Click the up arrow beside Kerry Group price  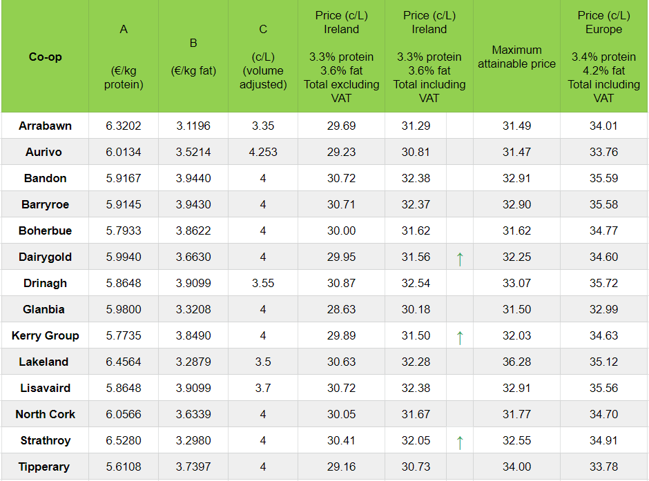click(460, 337)
